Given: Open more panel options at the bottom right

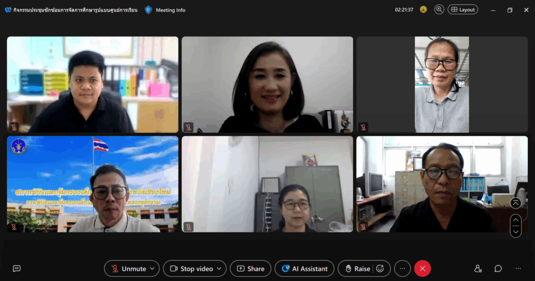Looking at the screenshot, I should (x=518, y=268).
